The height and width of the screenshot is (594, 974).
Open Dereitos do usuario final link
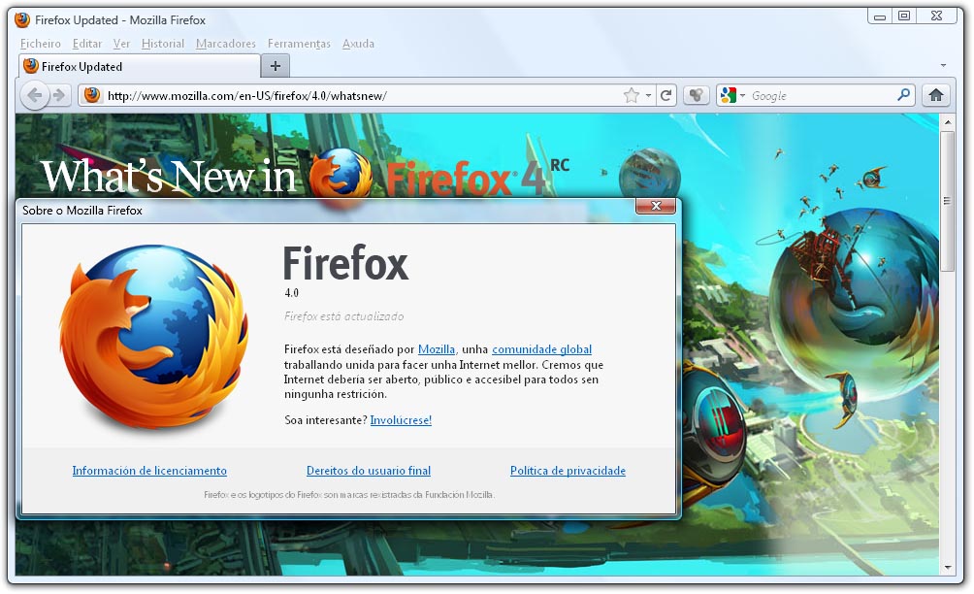tap(369, 471)
